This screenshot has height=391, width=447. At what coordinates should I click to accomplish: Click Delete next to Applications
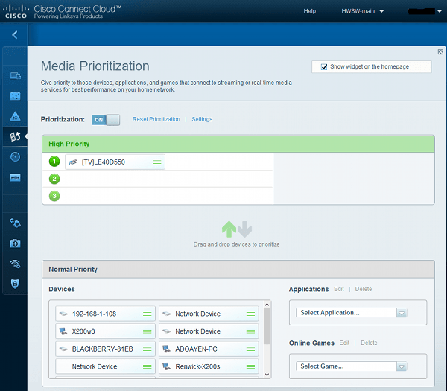[x=364, y=289]
